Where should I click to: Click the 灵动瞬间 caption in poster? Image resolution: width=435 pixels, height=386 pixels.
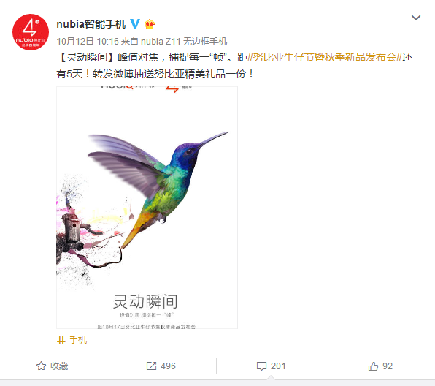pos(145,302)
